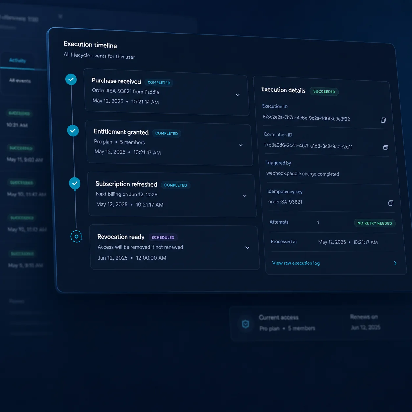Image resolution: width=412 pixels, height=412 pixels.
Task: Click the SCHEDULED badge on Revocation ready
Action: [163, 238]
